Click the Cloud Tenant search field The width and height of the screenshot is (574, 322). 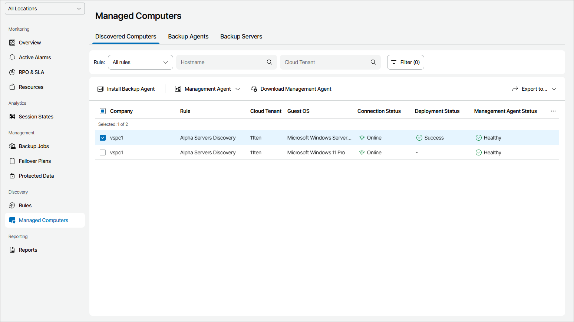pyautogui.click(x=326, y=62)
